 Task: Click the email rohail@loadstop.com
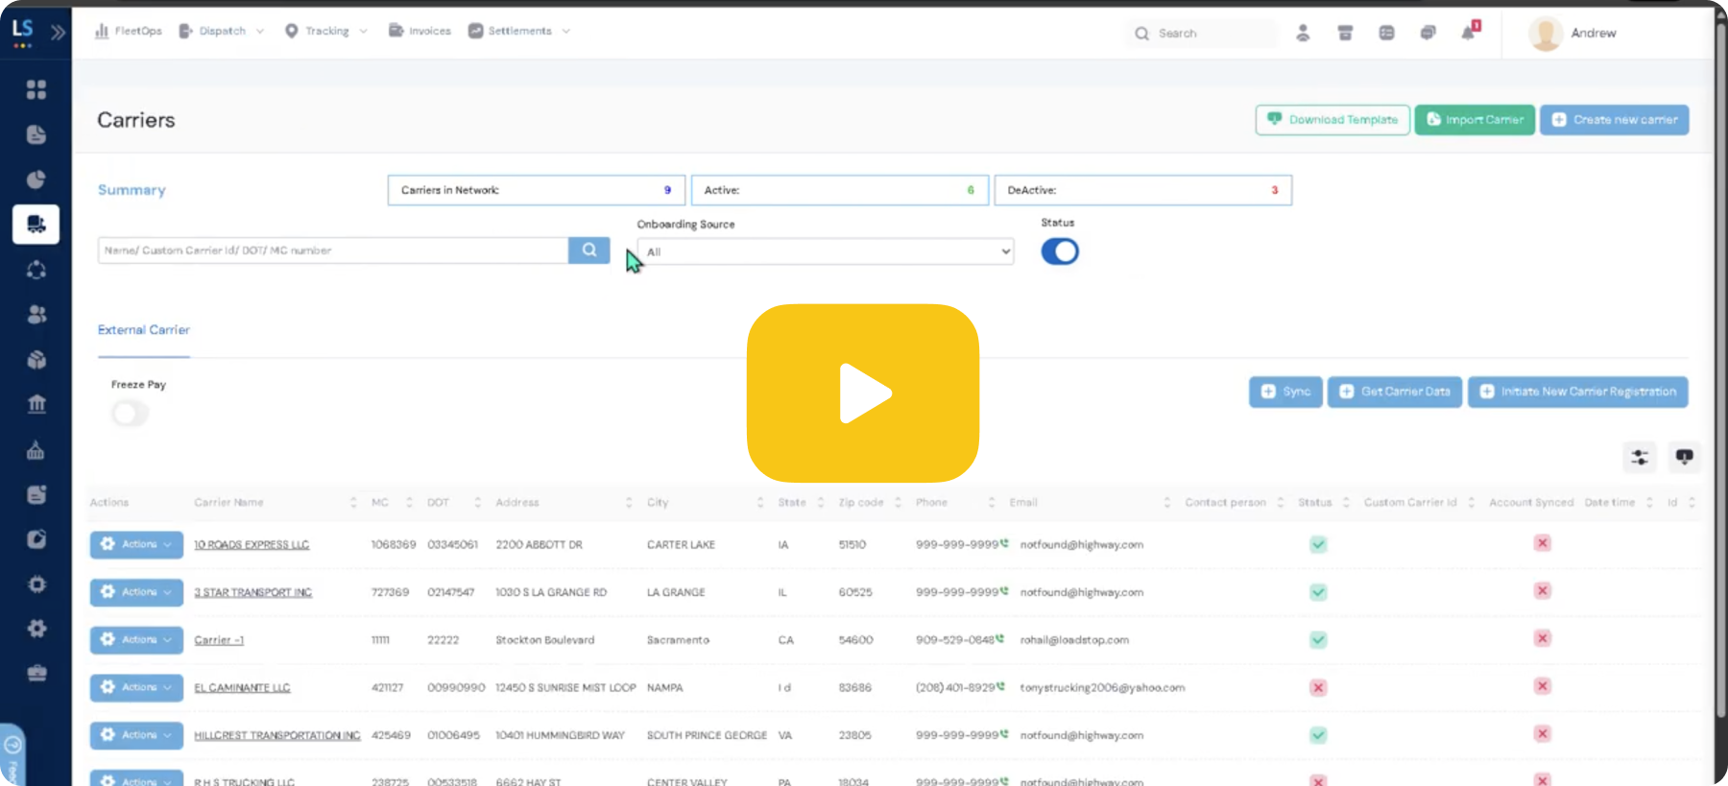(1074, 640)
